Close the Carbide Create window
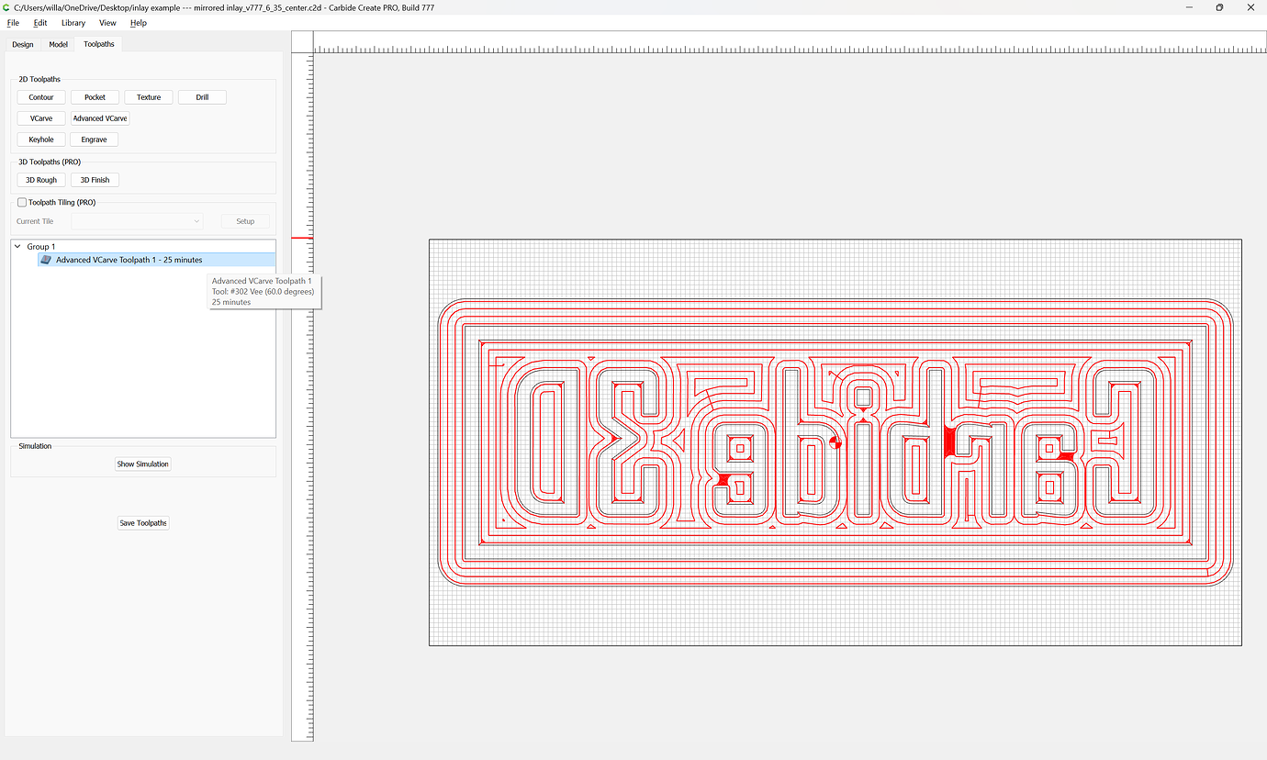The width and height of the screenshot is (1267, 760). (x=1250, y=7)
